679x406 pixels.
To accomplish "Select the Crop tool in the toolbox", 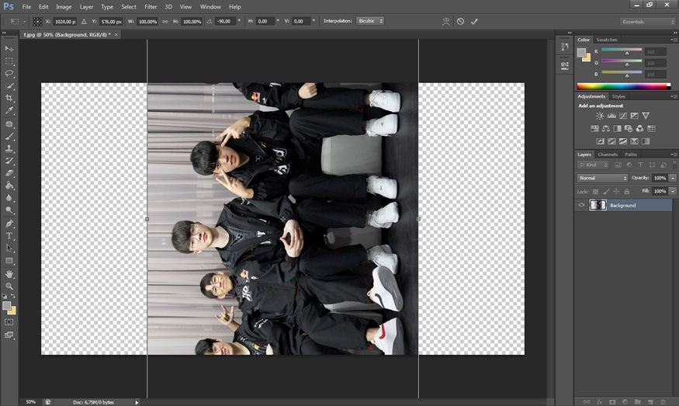I will (x=9, y=98).
